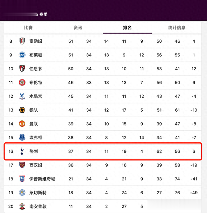Open the 资讯 tab

tap(78, 28)
